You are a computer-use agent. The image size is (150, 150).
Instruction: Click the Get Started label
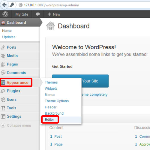click(x=62, y=67)
